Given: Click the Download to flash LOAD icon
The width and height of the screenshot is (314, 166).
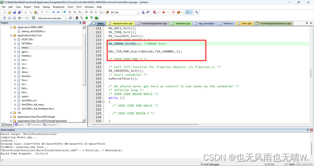Looking at the screenshot, I should [33, 18].
